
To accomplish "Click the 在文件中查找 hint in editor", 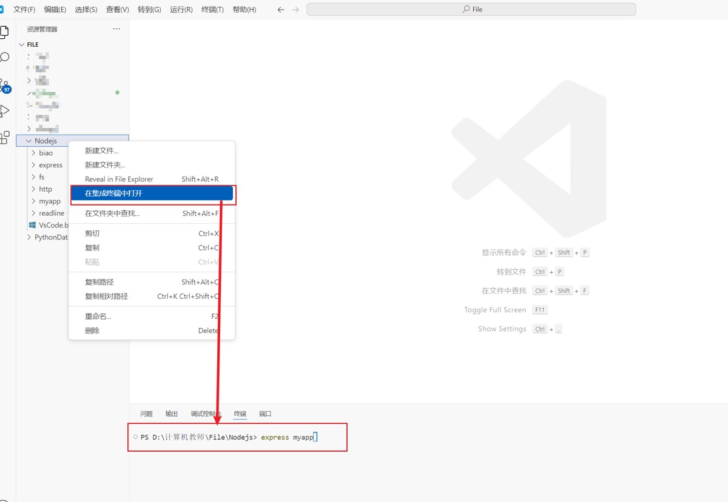I will 504,290.
